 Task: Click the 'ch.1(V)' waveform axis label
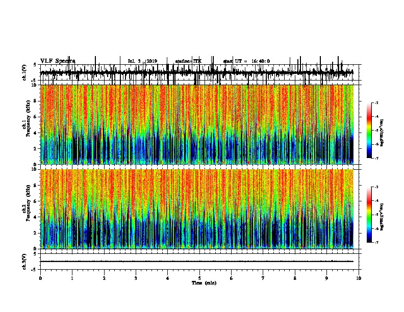click(24, 72)
